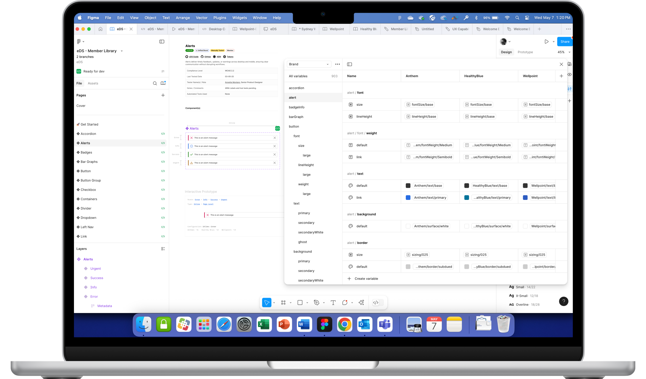Screen dimensions: 646x379
Task: Search the file in left panel
Action: [155, 83]
